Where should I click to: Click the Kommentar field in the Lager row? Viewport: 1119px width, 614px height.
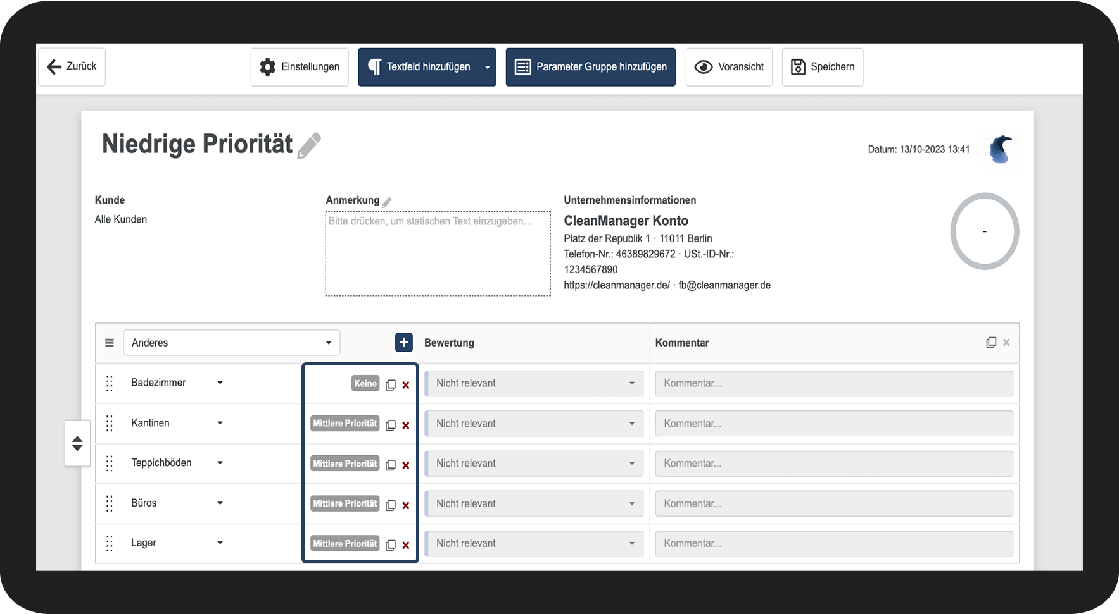(x=833, y=543)
